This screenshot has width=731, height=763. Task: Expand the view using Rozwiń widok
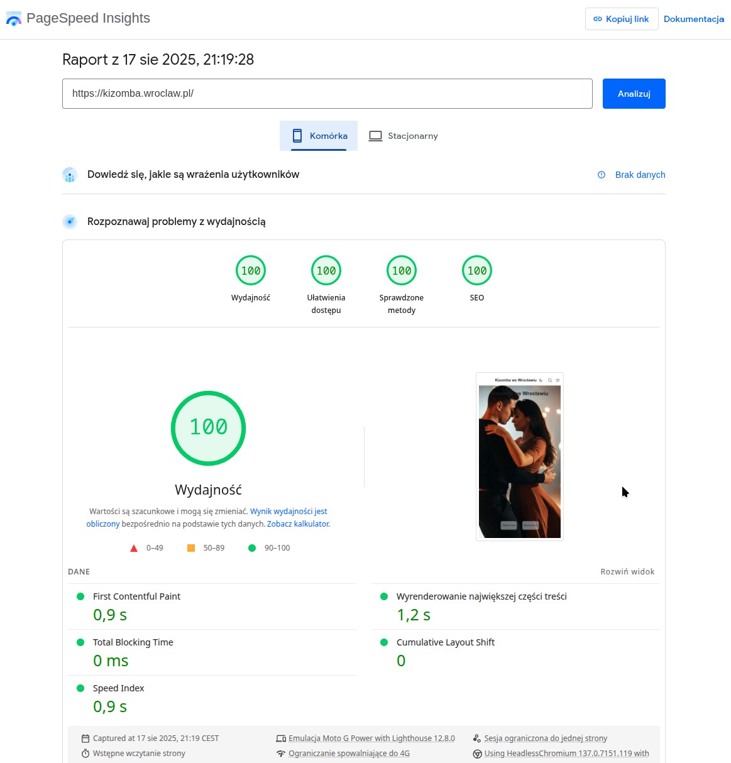coord(627,571)
